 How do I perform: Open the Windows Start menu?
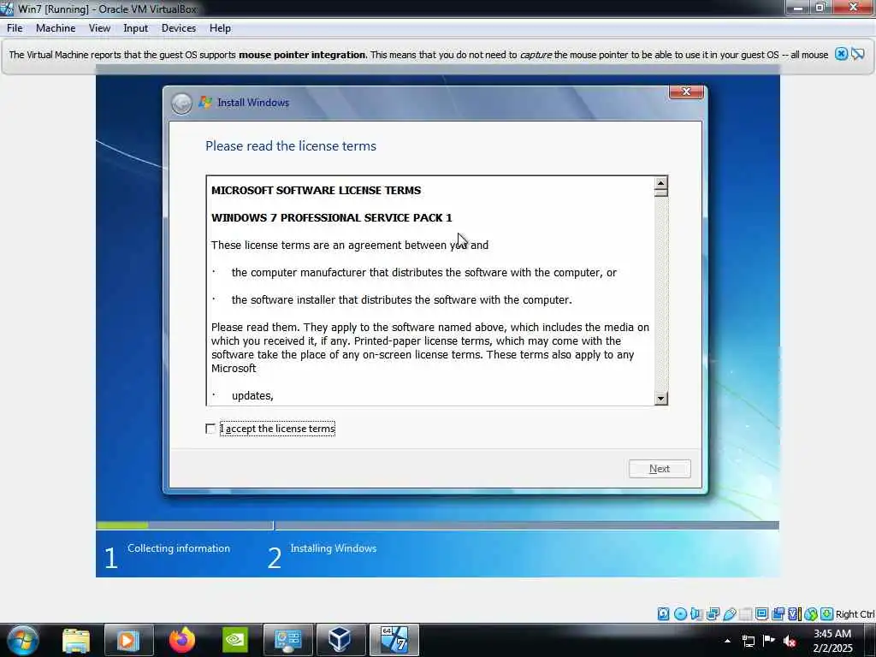(x=23, y=640)
